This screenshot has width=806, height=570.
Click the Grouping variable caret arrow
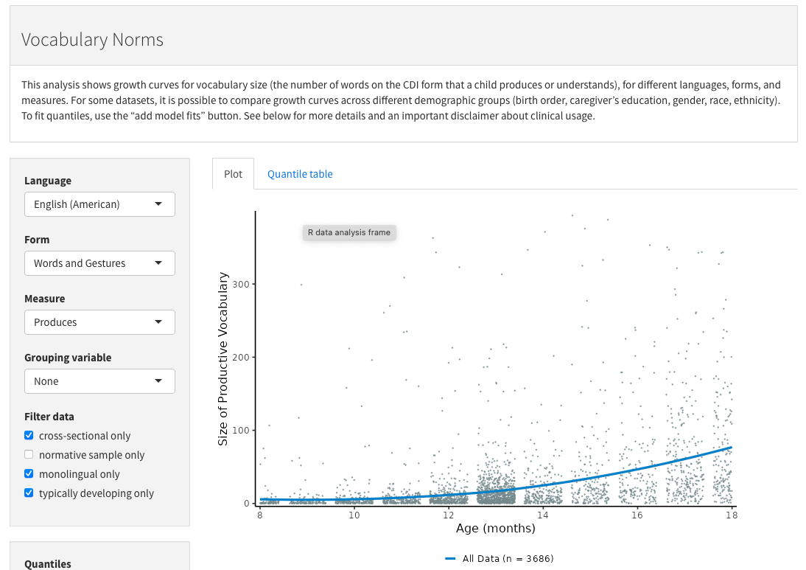[x=158, y=381]
